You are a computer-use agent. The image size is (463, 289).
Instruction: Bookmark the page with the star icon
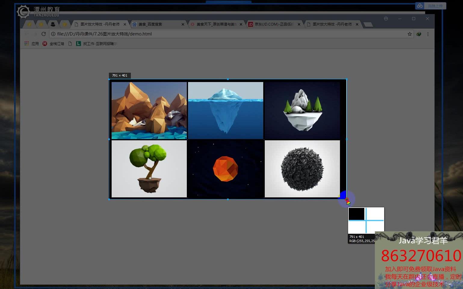409,34
